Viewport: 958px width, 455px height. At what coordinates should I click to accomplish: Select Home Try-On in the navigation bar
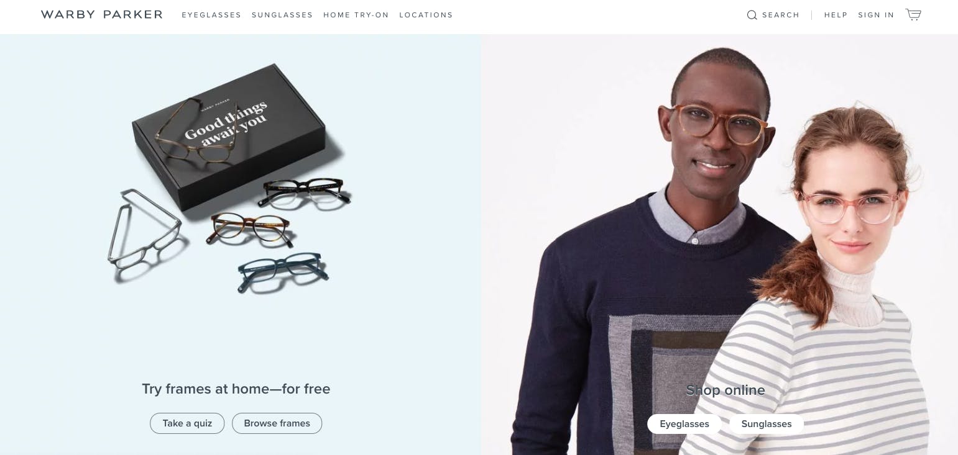(x=356, y=15)
